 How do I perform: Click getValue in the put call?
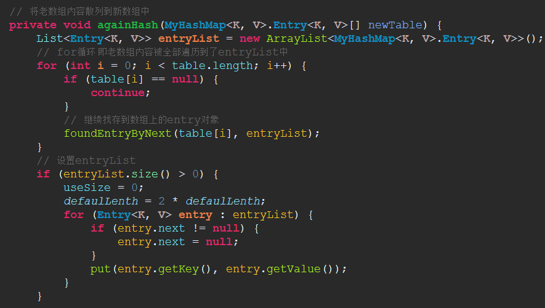(294, 269)
